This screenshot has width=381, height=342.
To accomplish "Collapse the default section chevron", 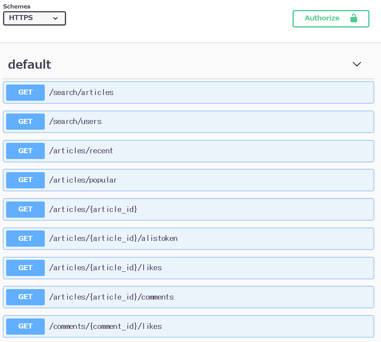I will pos(357,64).
